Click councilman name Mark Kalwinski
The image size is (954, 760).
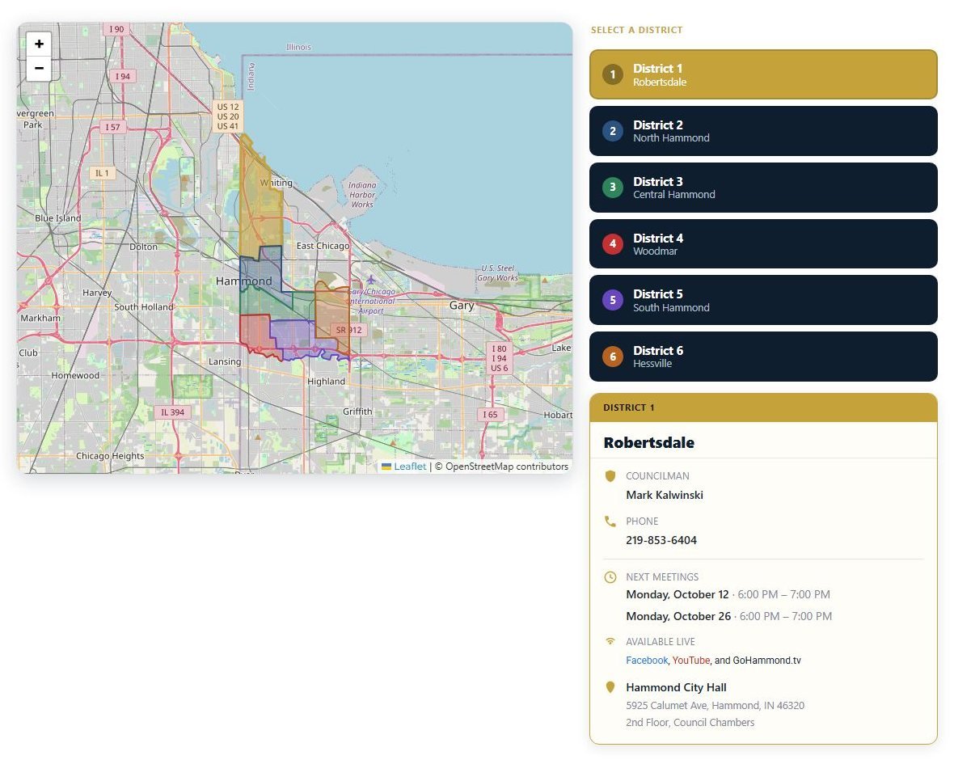[x=665, y=496]
